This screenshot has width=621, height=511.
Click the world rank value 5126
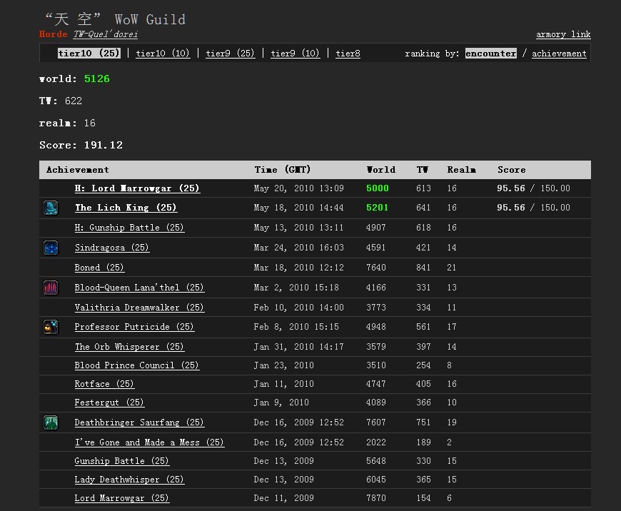tap(97, 79)
